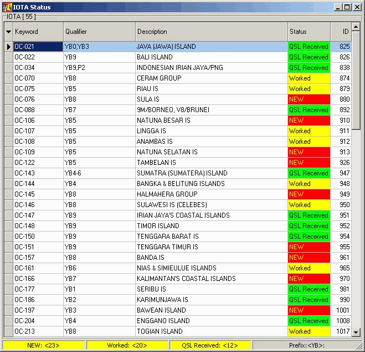Select NIAS & SIMIEULUE ISLANDS cell
The height and width of the screenshot is (352, 365).
click(x=212, y=268)
